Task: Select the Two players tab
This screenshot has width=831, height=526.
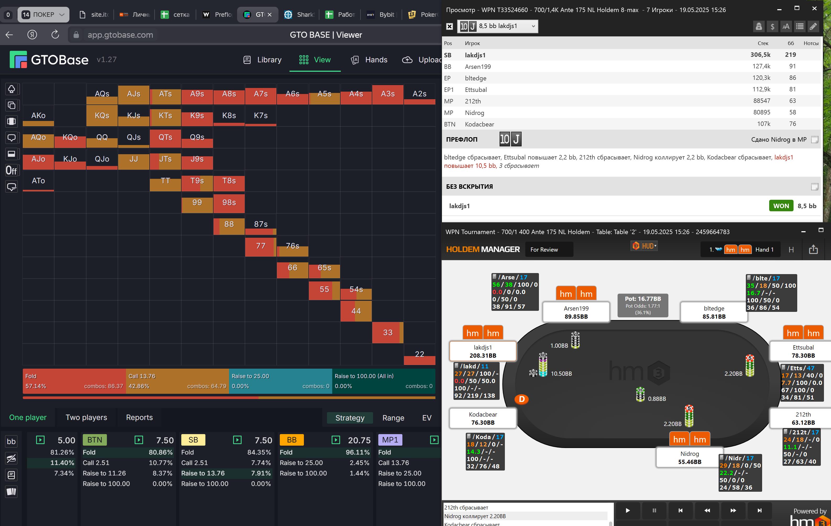Action: pos(86,417)
